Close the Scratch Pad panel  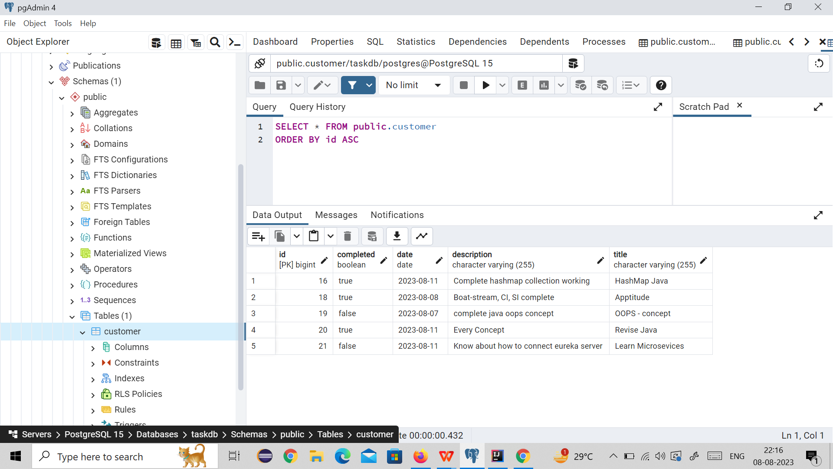(740, 105)
